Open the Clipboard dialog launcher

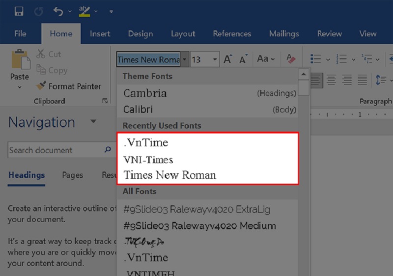pos(105,101)
